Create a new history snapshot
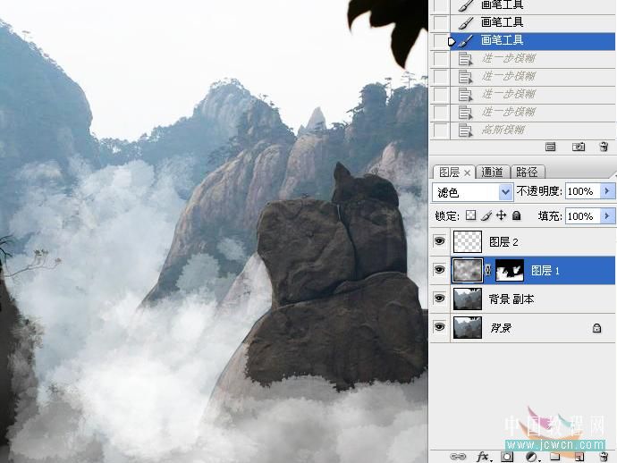The width and height of the screenshot is (617, 463). coord(578,147)
